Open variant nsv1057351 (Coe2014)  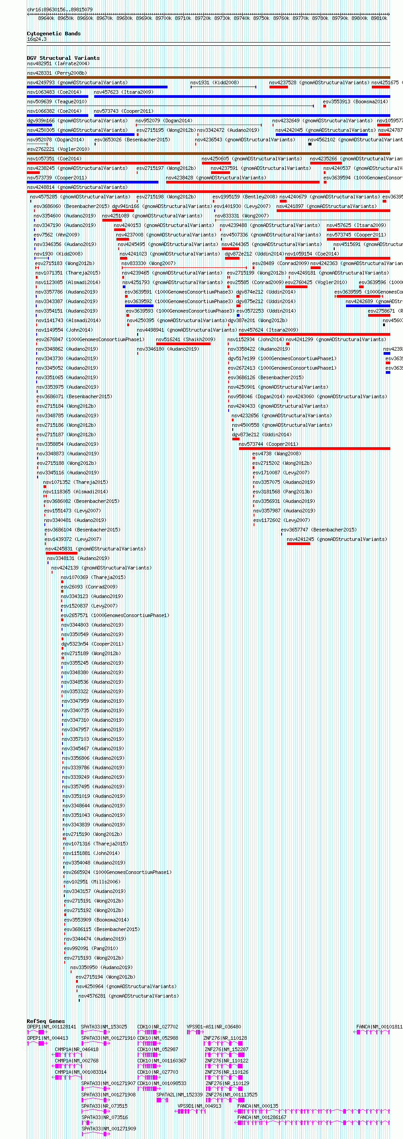(54, 159)
